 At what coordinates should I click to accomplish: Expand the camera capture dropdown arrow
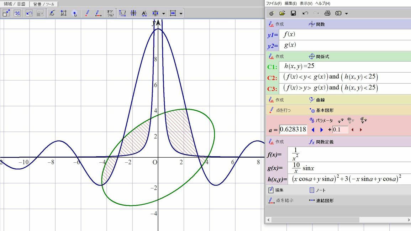pyautogui.click(x=347, y=14)
